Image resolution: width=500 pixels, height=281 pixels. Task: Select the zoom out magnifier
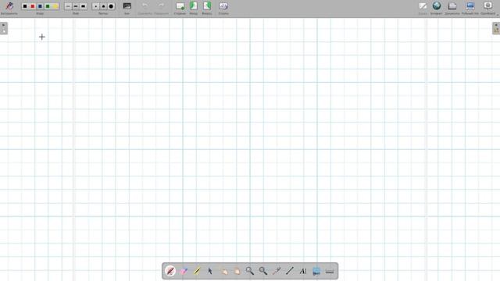point(263,271)
